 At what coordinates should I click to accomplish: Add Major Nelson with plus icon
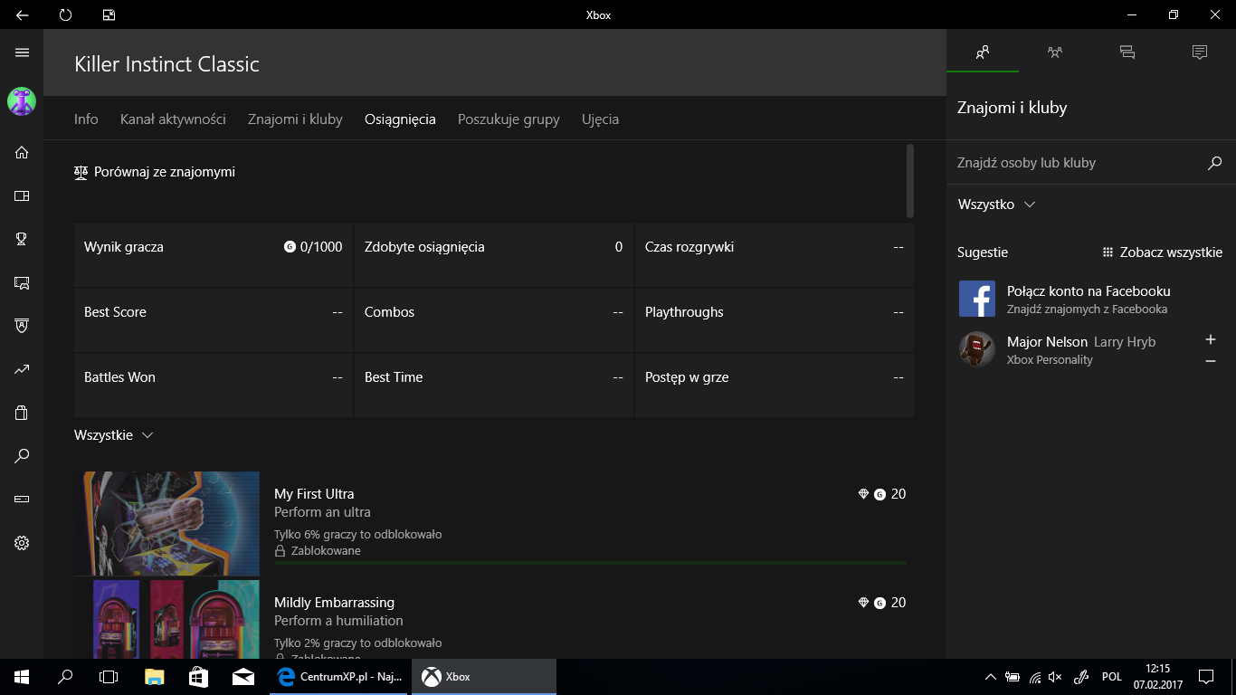pyautogui.click(x=1211, y=339)
